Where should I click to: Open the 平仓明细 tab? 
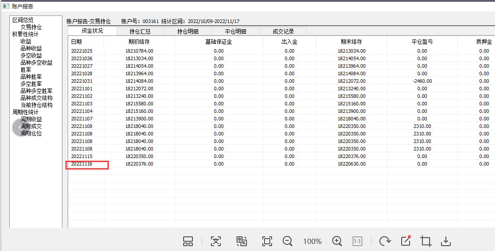235,31
